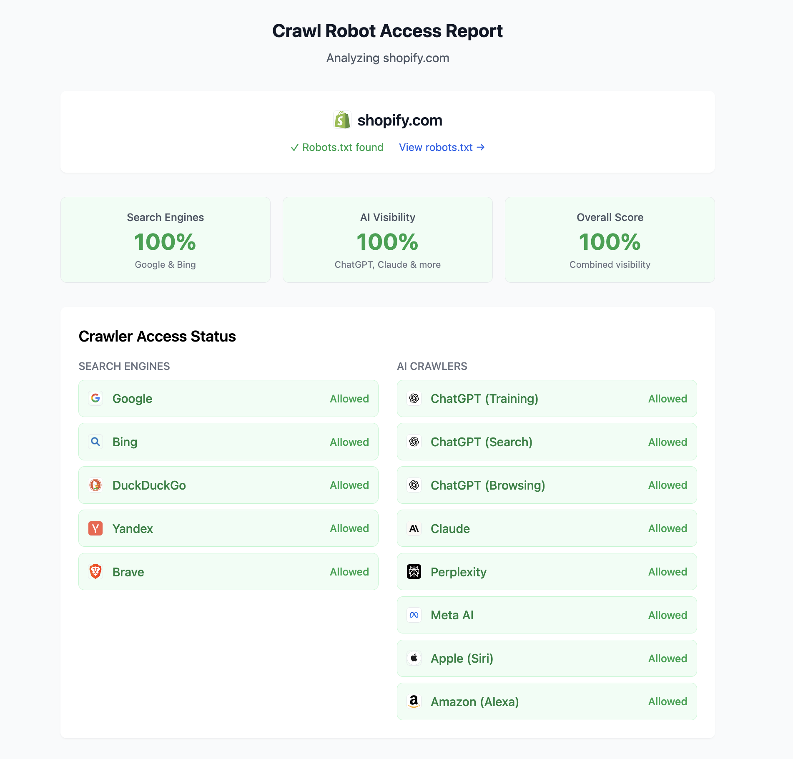Click the Bing magnifier icon

pyautogui.click(x=95, y=442)
